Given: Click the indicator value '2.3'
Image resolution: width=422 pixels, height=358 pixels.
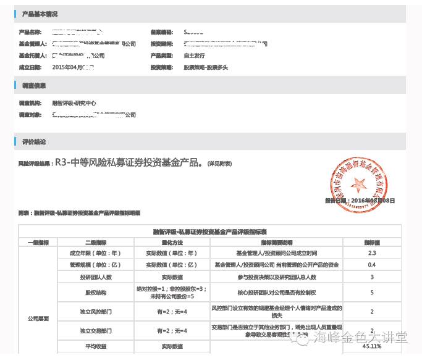Looking at the screenshot, I should click(372, 253).
